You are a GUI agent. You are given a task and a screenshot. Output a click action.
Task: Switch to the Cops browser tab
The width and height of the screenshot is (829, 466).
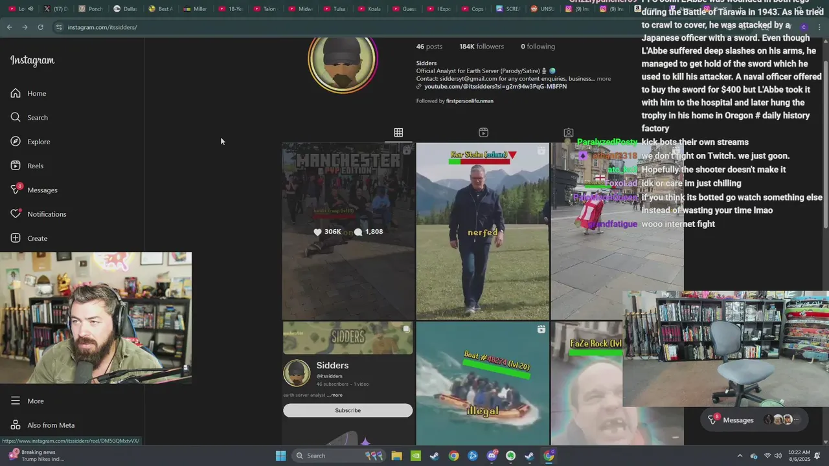(x=475, y=9)
